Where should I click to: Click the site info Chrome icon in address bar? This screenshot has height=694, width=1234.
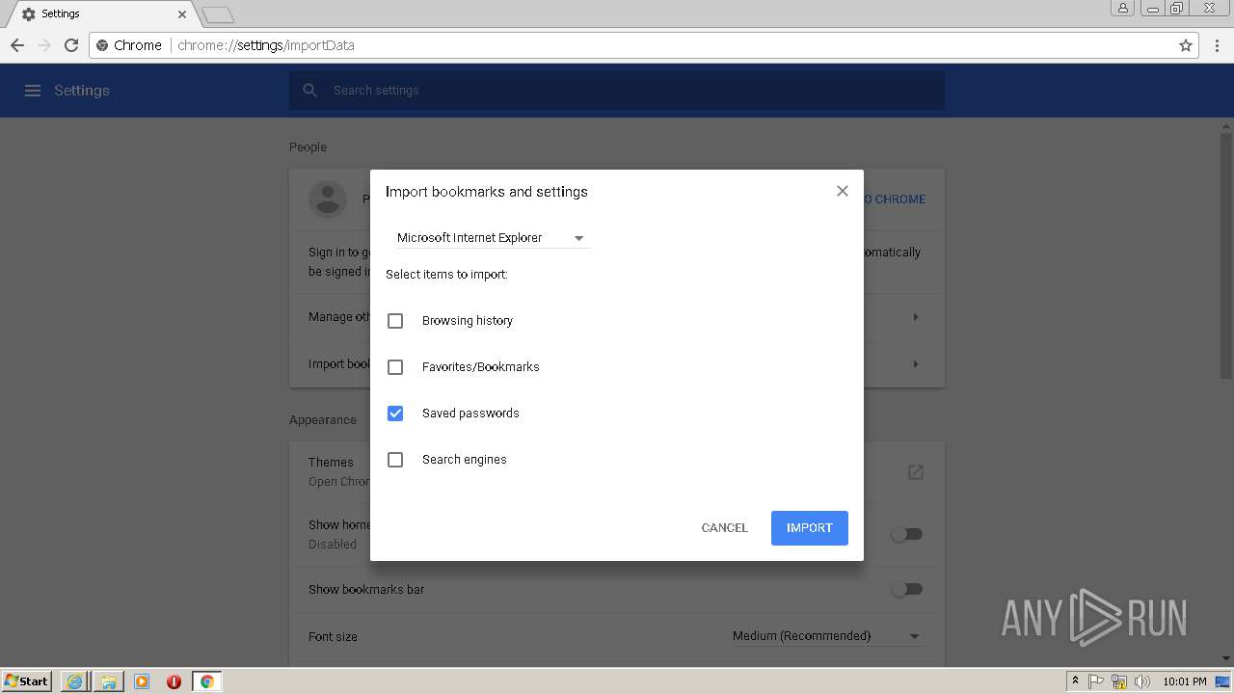(x=103, y=45)
